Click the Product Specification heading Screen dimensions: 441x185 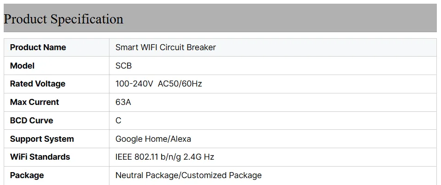click(x=63, y=19)
